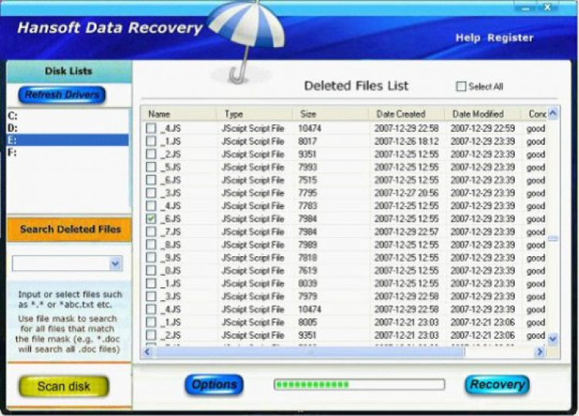
Task: Select the file name _0.JS
Action: [171, 270]
